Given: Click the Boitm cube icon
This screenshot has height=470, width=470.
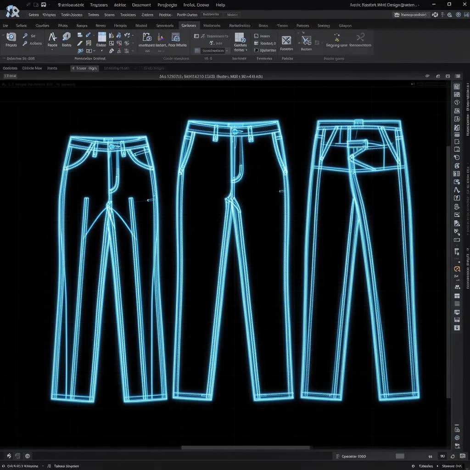Looking at the screenshot, I should pos(67,37).
